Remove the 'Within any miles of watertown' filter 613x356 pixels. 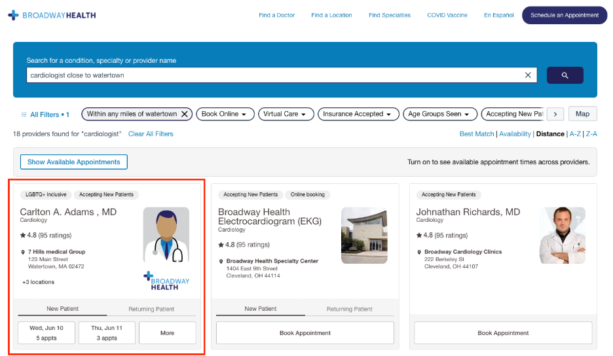coord(185,114)
